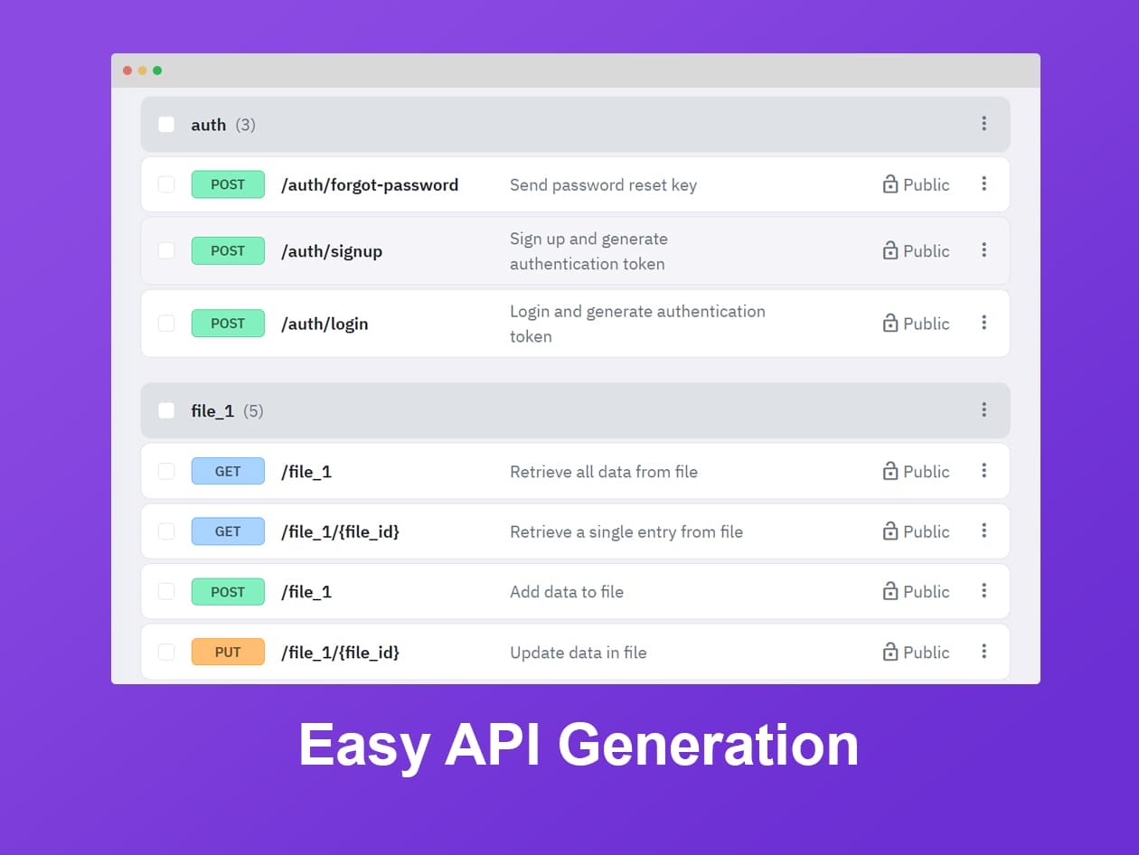
Task: Open kebab menu for /auth/login endpoint
Action: point(984,323)
